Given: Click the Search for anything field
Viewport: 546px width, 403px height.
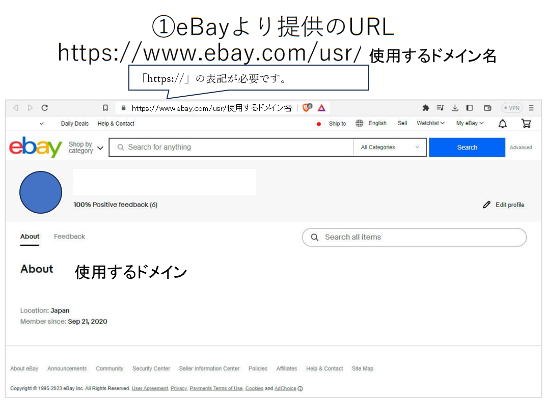Looking at the screenshot, I should coord(232,147).
